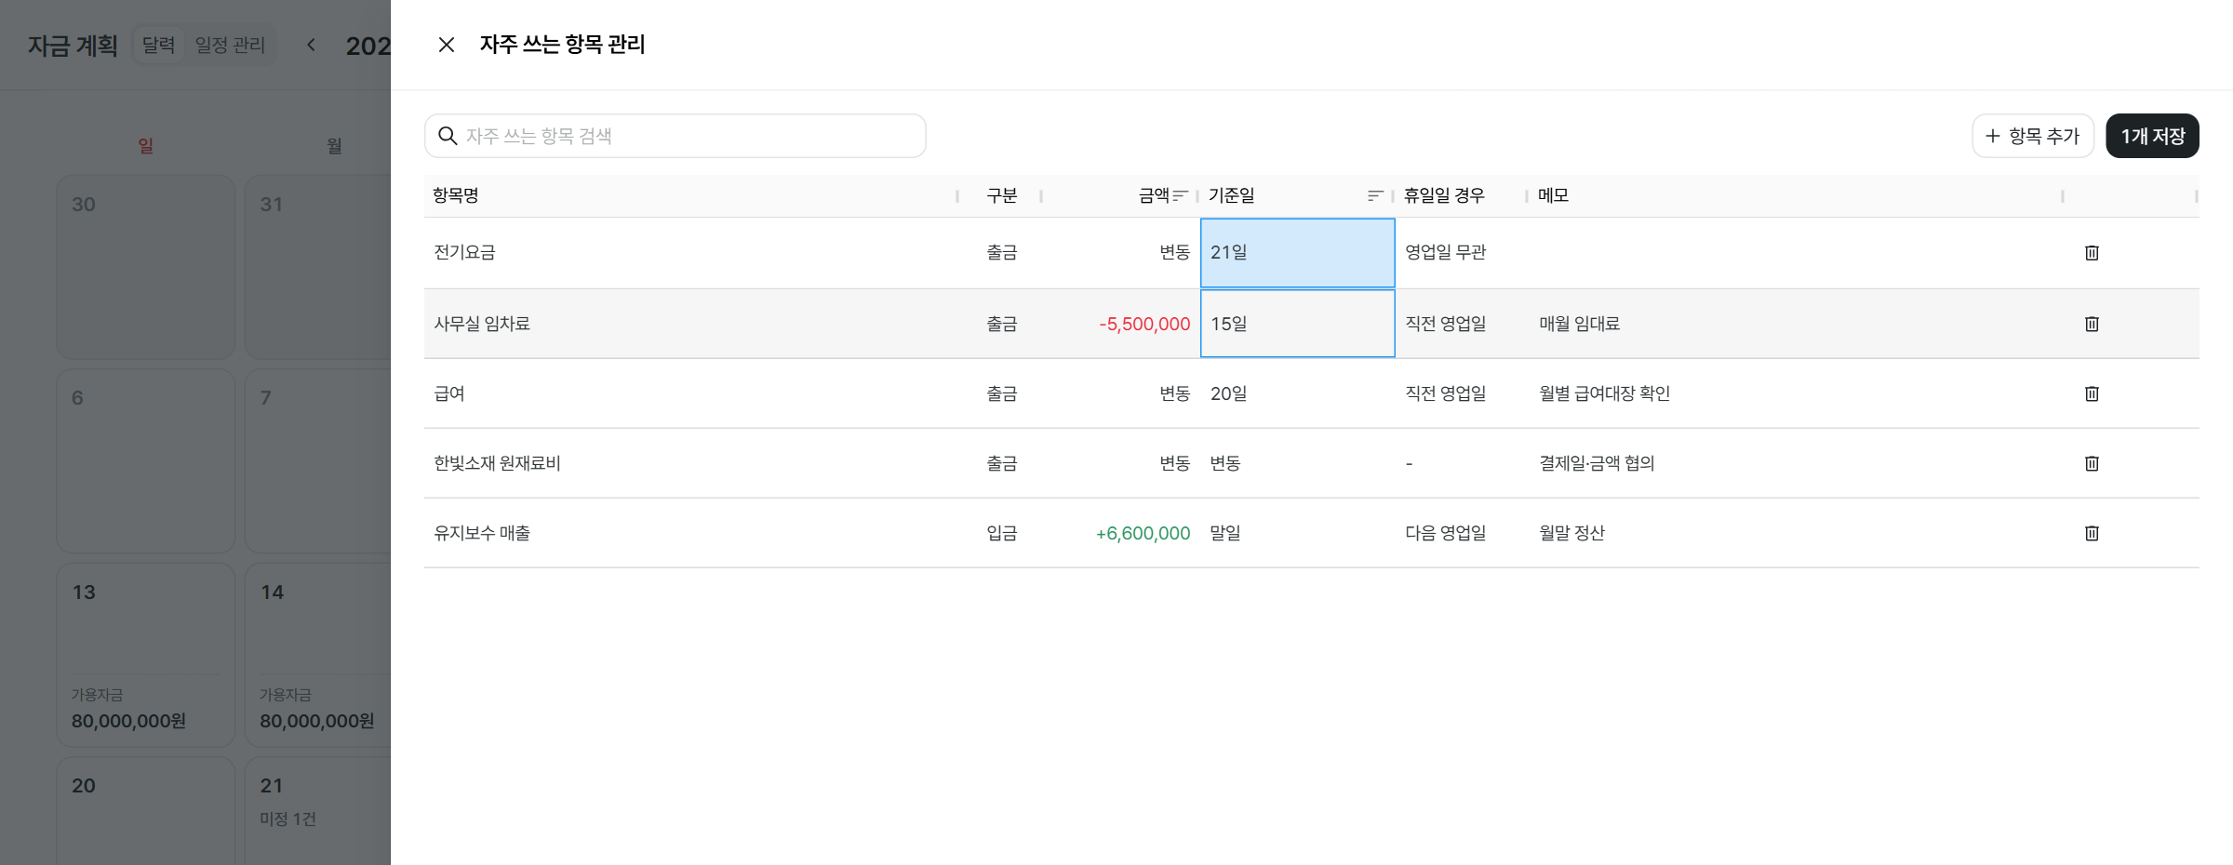Click the 결제일·금액 협의 memo
This screenshot has height=865, width=2233.
click(1597, 463)
